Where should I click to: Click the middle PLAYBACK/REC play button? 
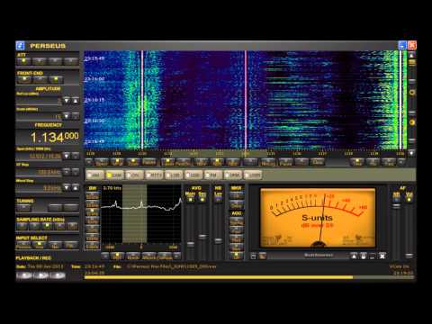(x=41, y=275)
